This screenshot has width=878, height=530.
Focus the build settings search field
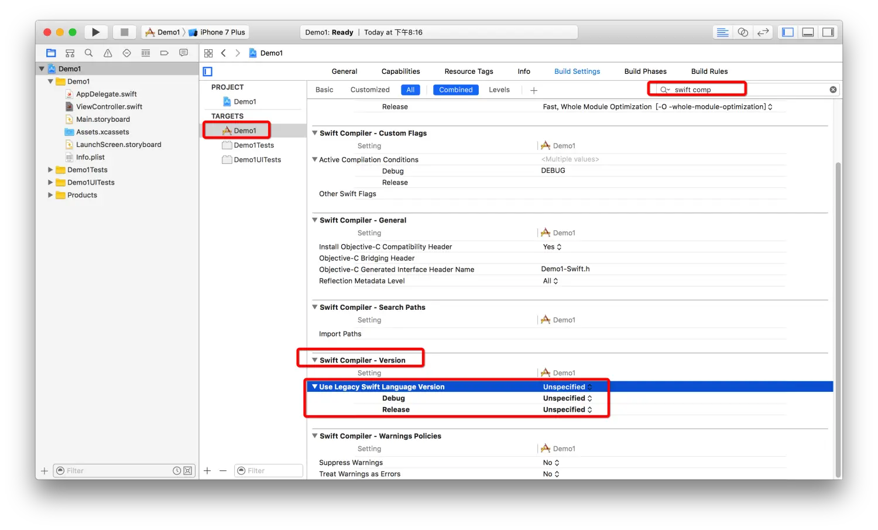tap(747, 90)
